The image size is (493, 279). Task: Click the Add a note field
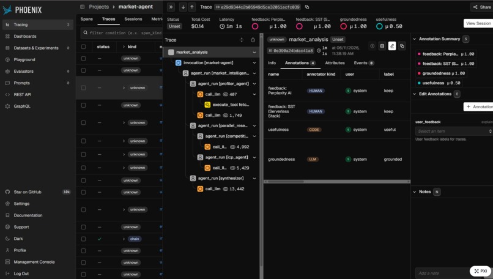[x=443, y=273]
